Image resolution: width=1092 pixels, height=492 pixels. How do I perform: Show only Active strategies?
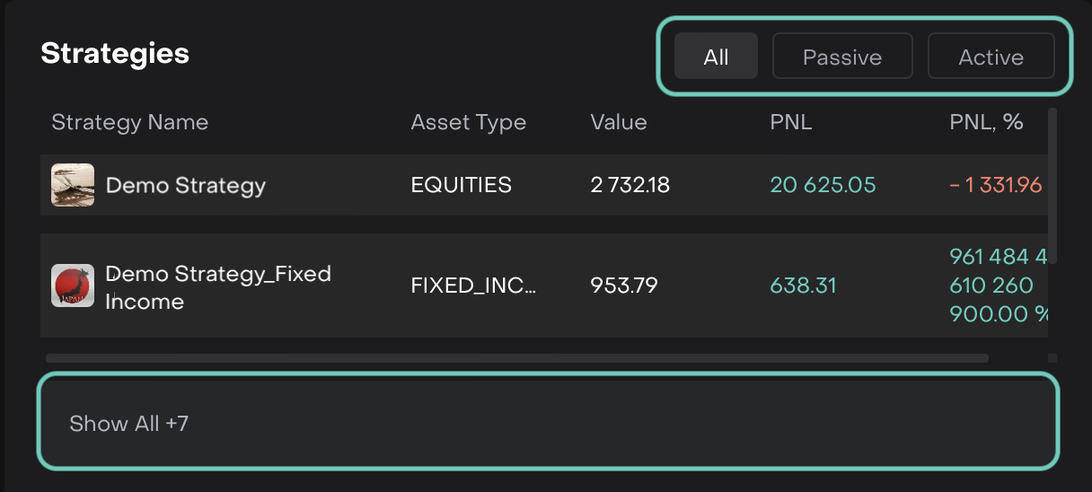991,57
